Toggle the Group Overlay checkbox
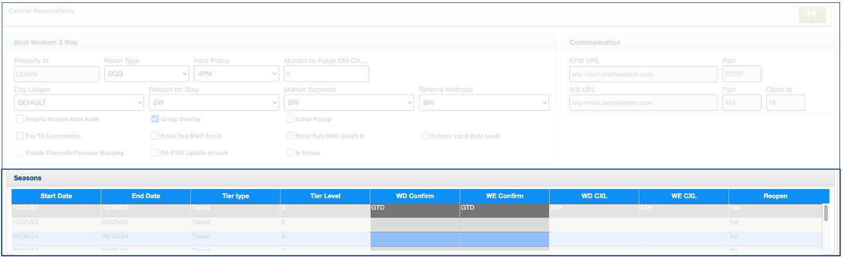Image resolution: width=843 pixels, height=258 pixels. pyautogui.click(x=155, y=119)
